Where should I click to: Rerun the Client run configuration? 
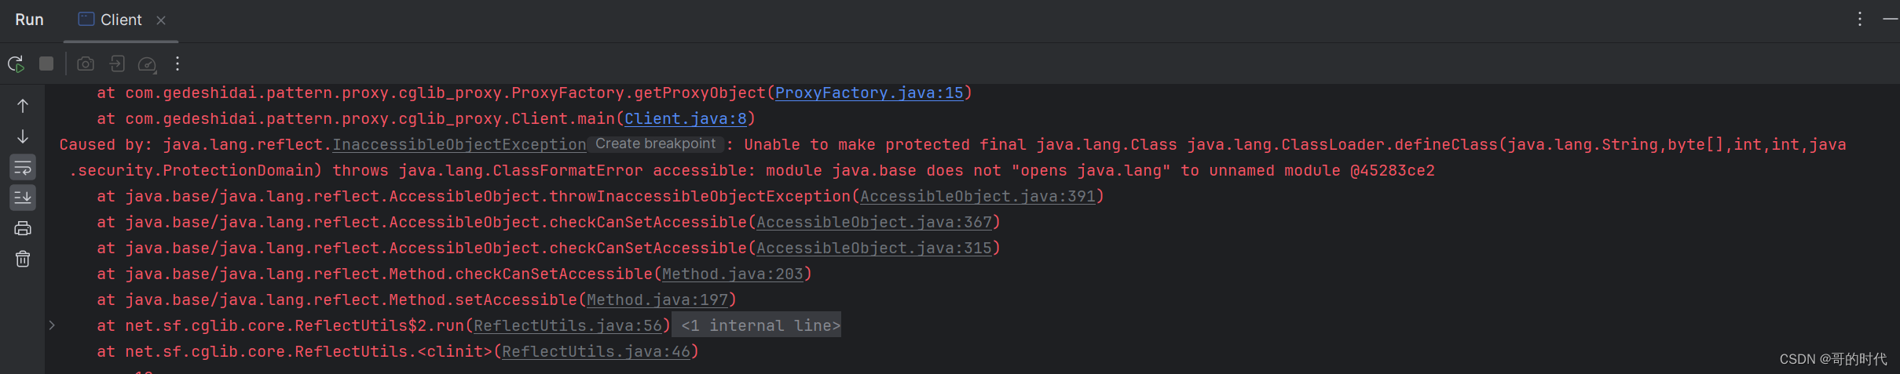(x=16, y=64)
